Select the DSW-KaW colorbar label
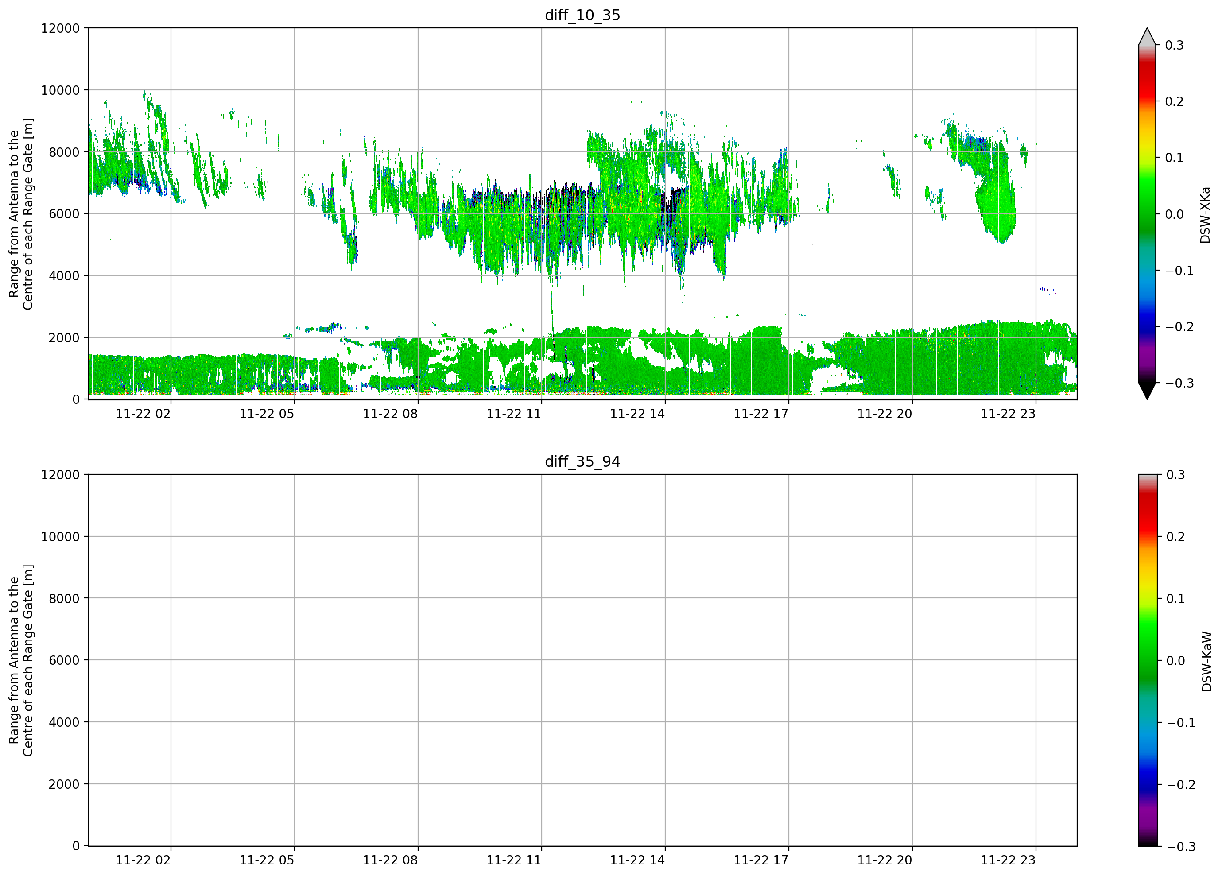The width and height of the screenshot is (1222, 876). tap(1206, 662)
